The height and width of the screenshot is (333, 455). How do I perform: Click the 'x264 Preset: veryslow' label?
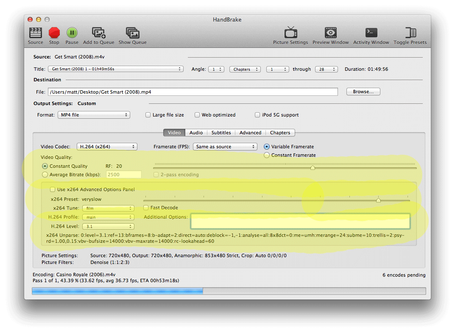point(76,199)
